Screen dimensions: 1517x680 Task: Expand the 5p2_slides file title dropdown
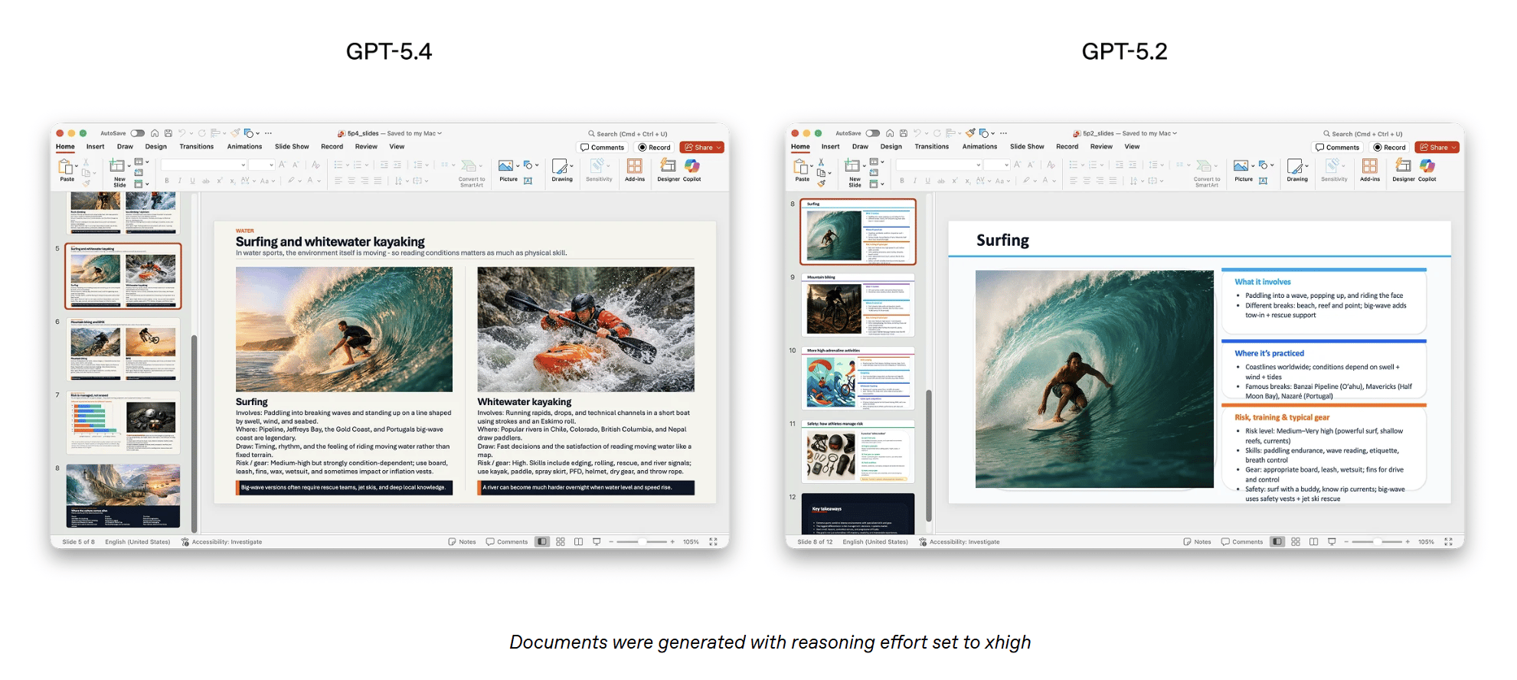pos(1175,133)
